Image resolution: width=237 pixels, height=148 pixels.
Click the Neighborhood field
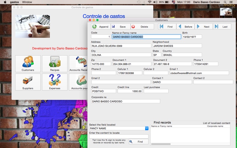177,46
